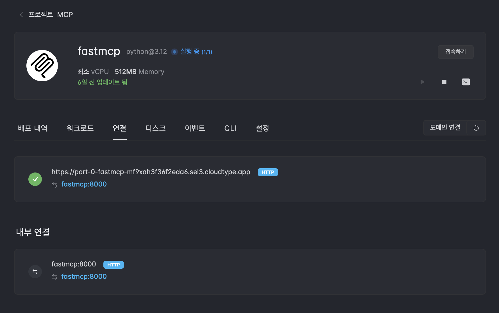Click the 512MB Memory text
Viewport: 499px width, 313px height.
point(140,72)
